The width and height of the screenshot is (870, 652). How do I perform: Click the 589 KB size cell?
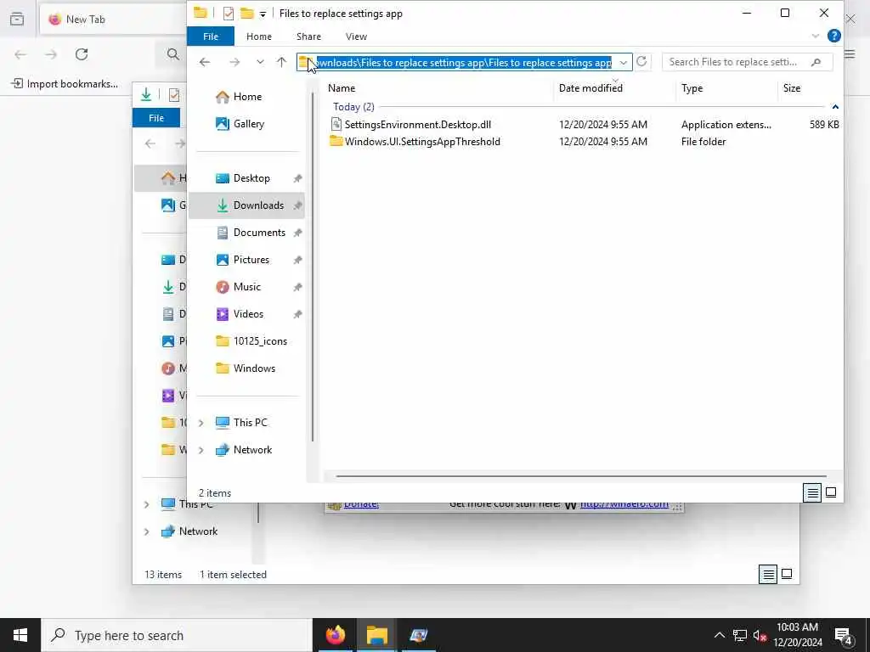pos(824,125)
